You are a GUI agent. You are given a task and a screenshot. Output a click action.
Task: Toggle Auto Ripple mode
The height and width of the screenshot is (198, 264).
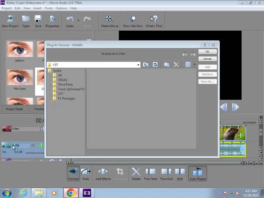(x=198, y=174)
